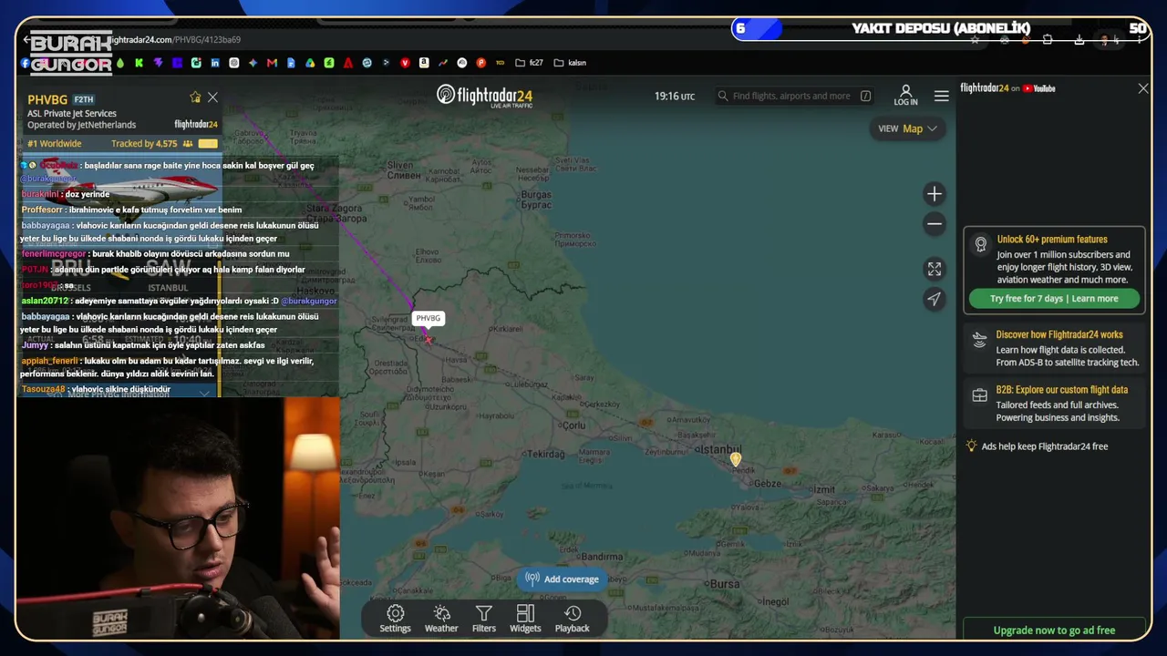The height and width of the screenshot is (656, 1167).
Task: Click Tracked by 4,575 text
Action: [144, 144]
